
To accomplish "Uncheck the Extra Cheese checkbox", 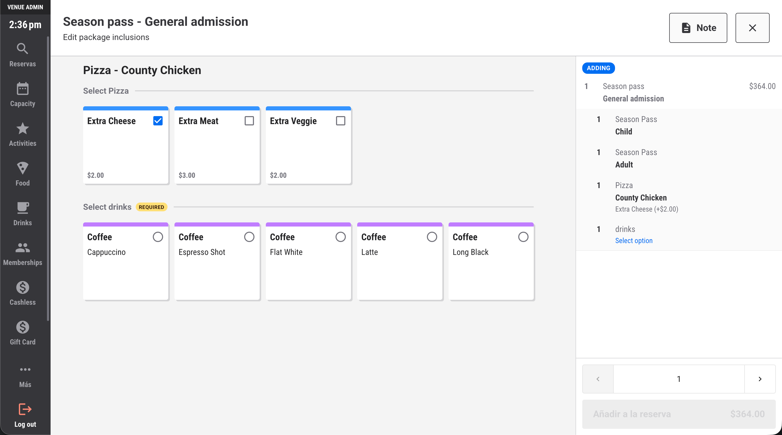I will pos(158,121).
